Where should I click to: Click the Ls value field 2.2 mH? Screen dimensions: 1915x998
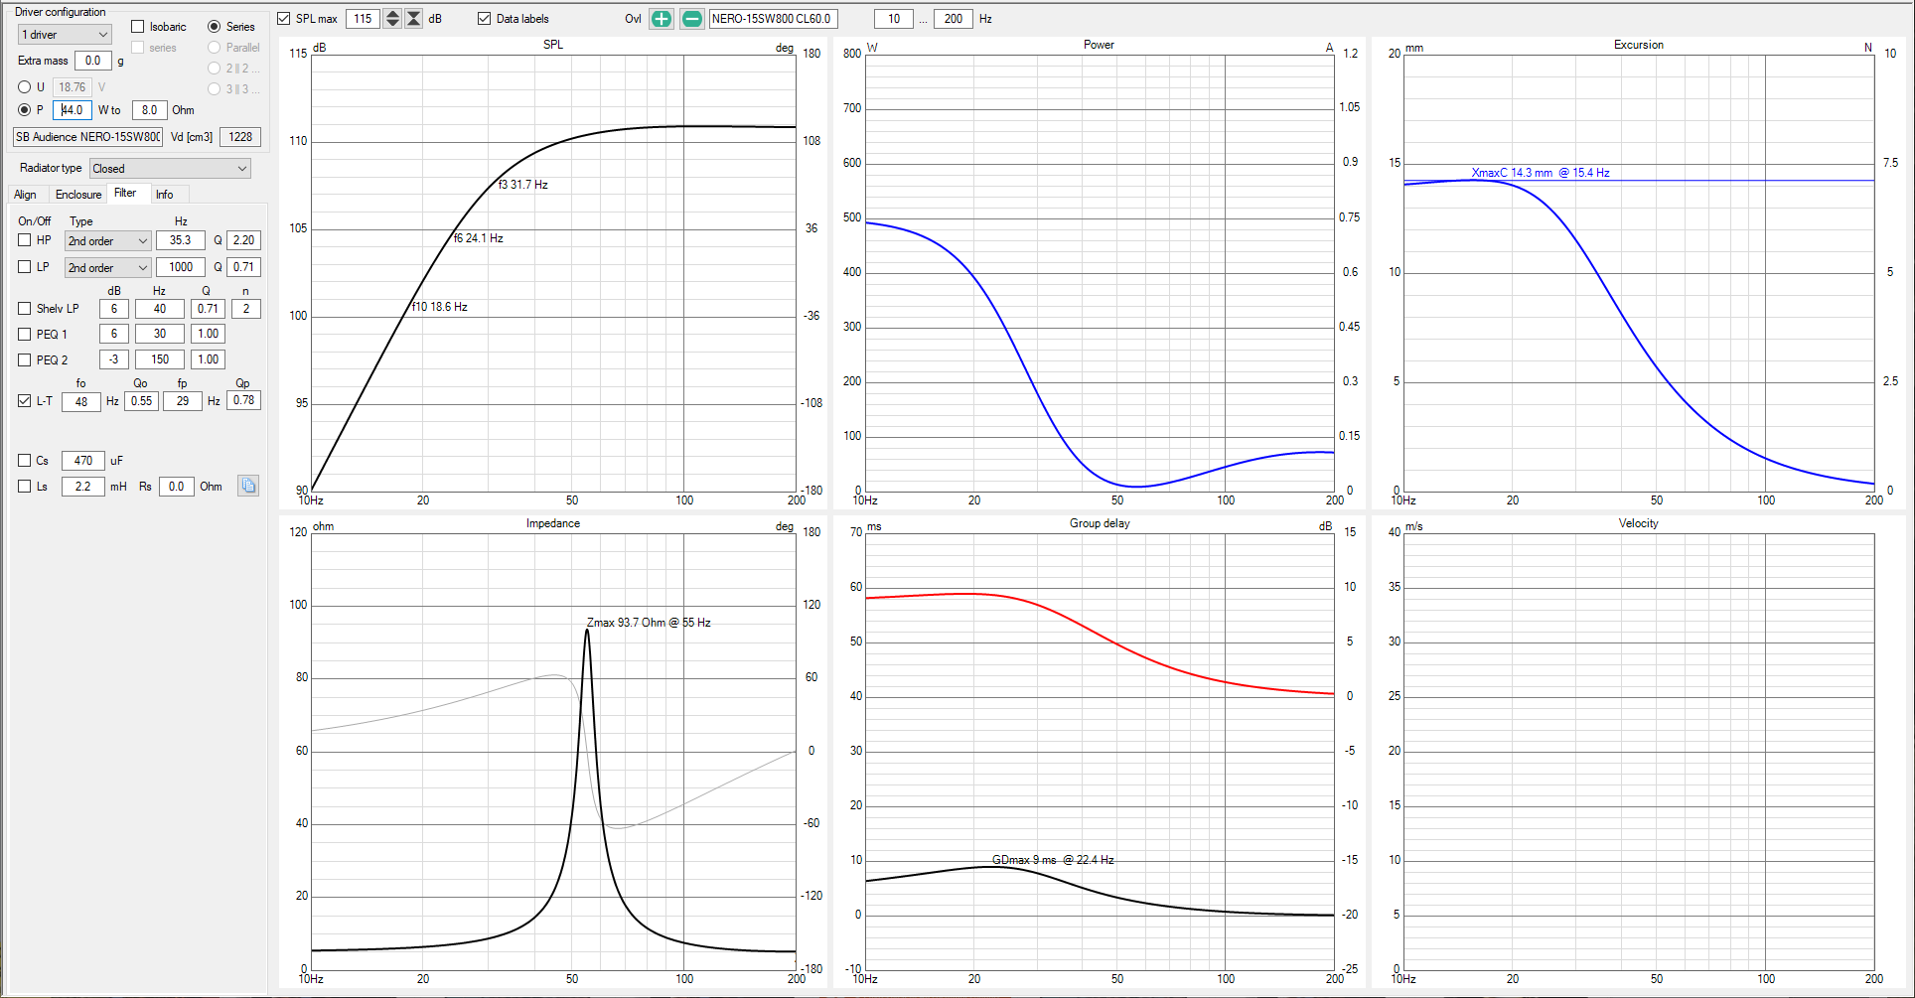pos(83,487)
